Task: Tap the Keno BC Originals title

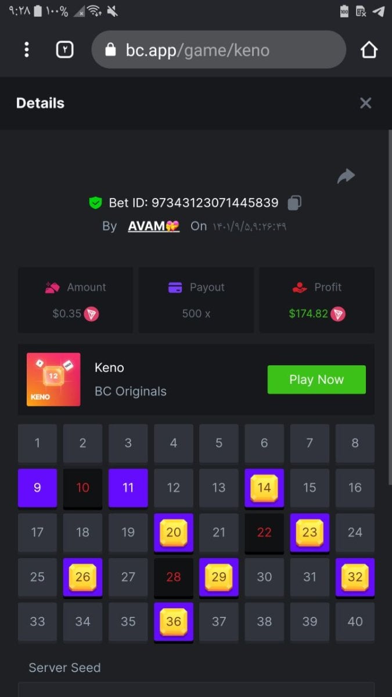Action: pyautogui.click(x=131, y=379)
